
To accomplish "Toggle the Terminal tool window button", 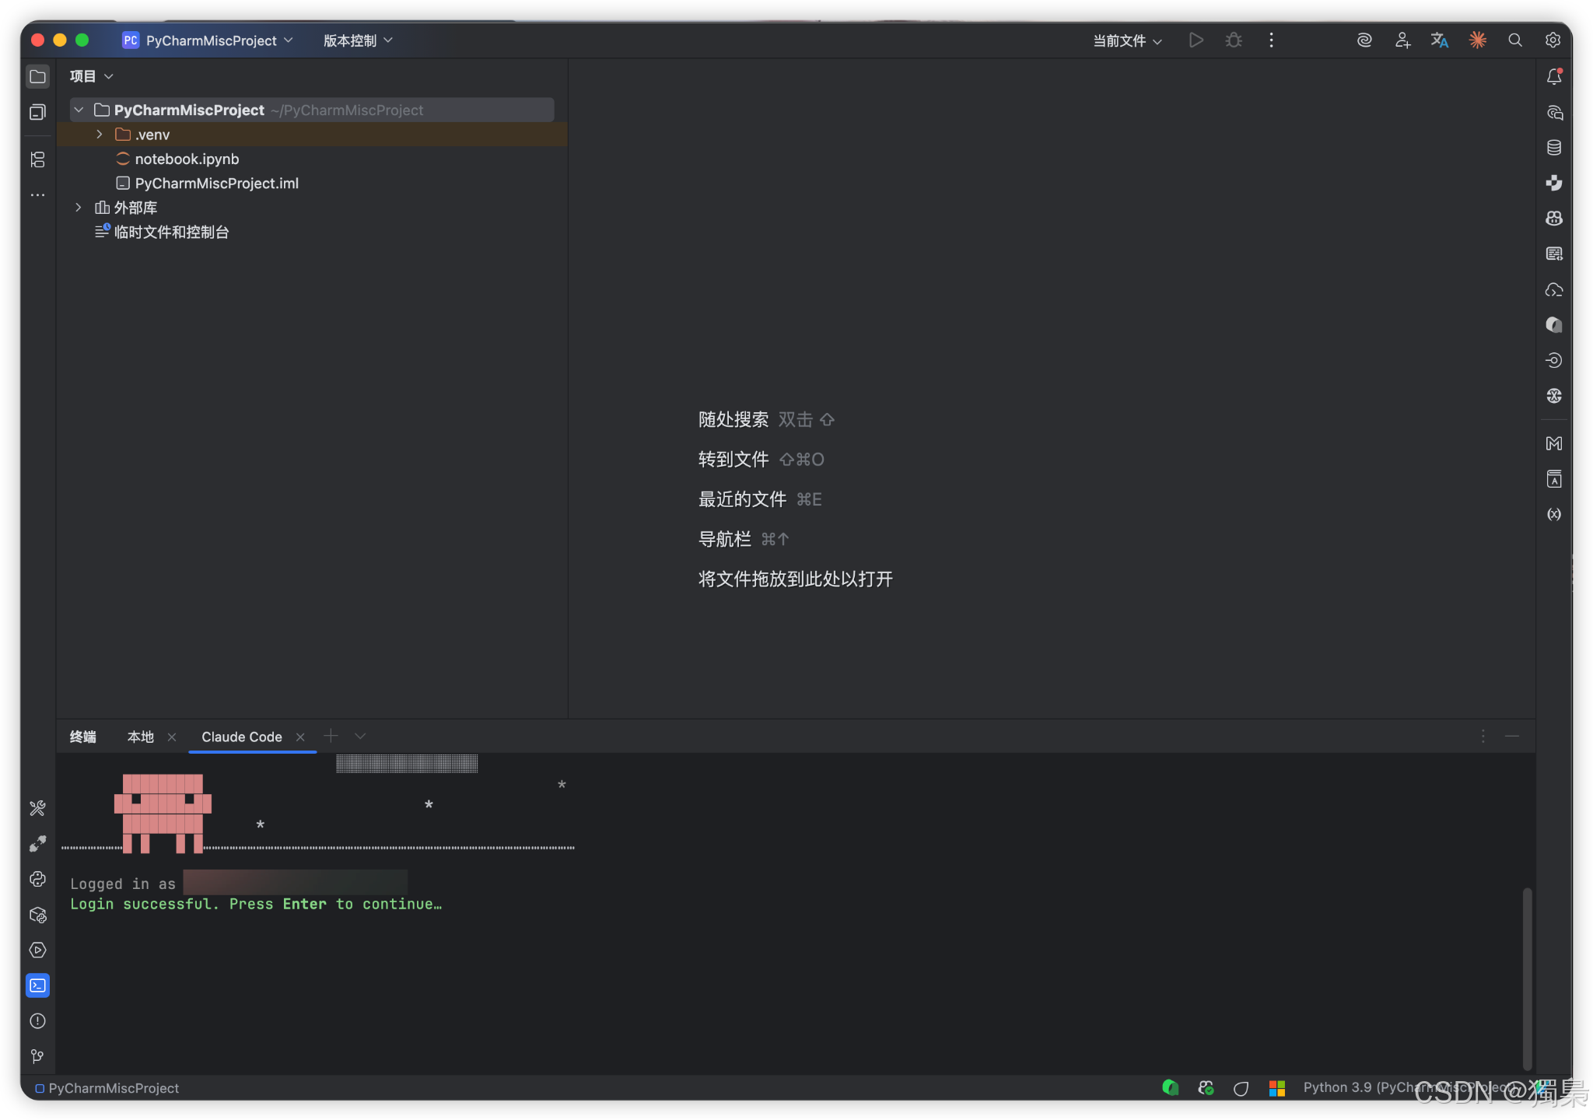I will [x=37, y=985].
